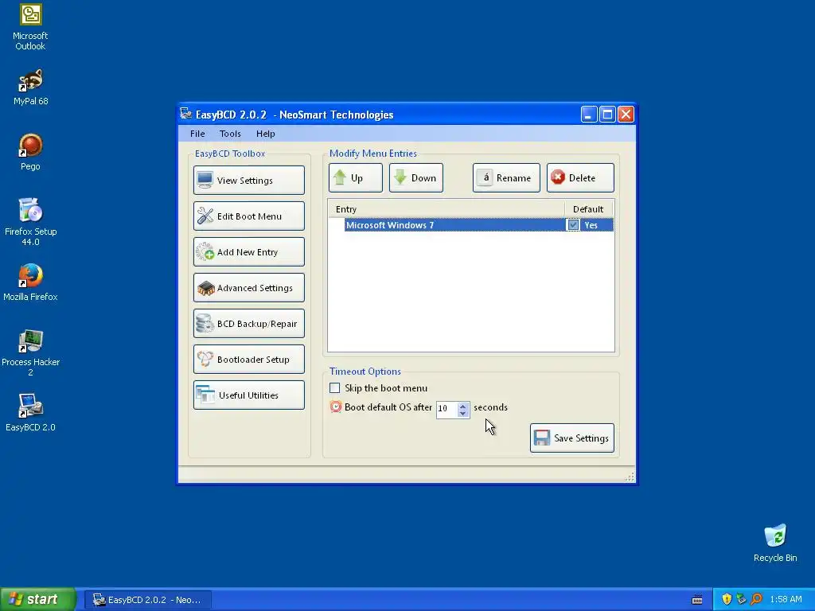Screen dimensions: 815x611
Task: Click the 1:58 AM system clock
Action: 786,600
